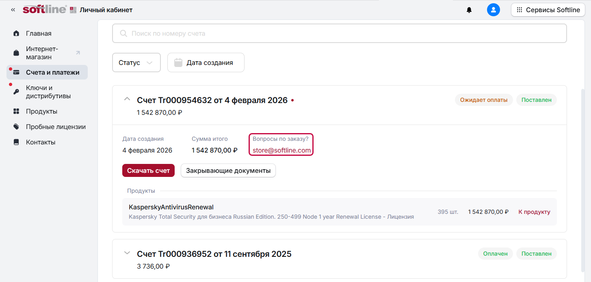The image size is (591, 282).
Task: Follow the К продукту link
Action: click(534, 212)
